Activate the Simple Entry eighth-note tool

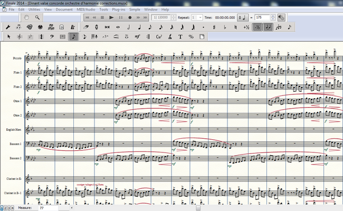pos(73,36)
